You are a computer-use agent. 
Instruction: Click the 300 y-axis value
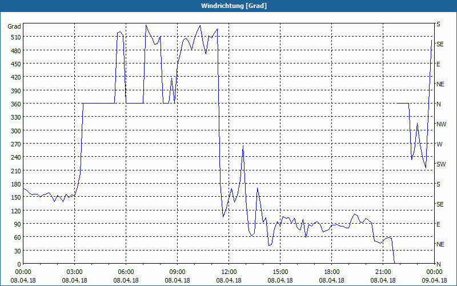[15, 131]
